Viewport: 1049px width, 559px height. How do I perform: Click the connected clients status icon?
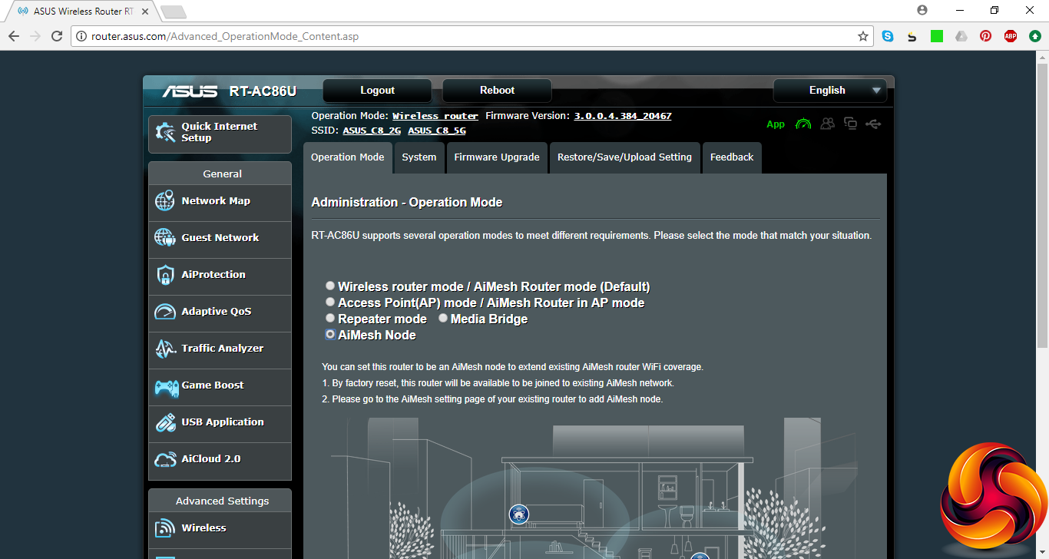pyautogui.click(x=827, y=124)
